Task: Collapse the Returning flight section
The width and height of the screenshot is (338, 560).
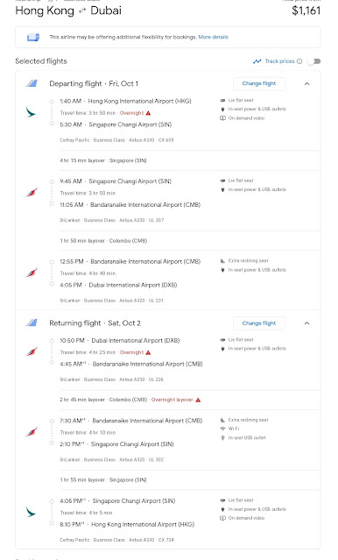Action: click(x=306, y=323)
